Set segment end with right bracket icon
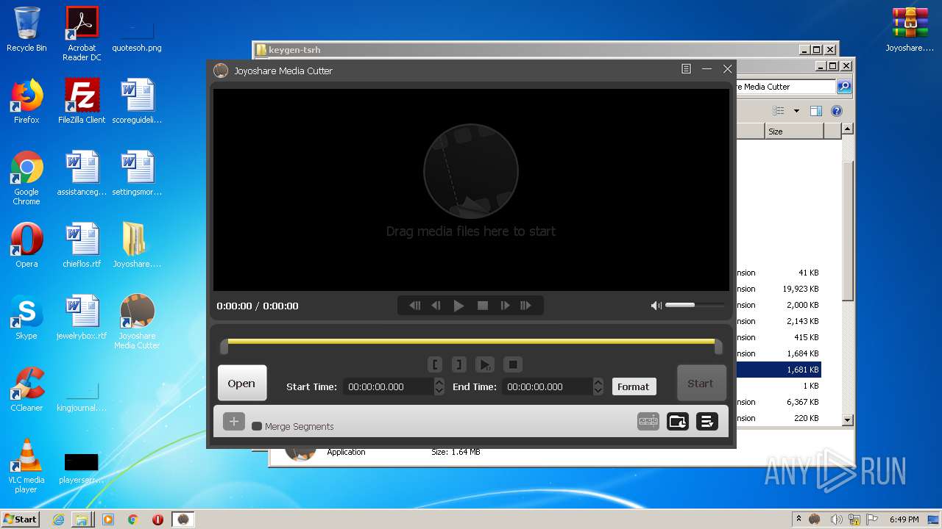The width and height of the screenshot is (942, 529). point(458,364)
